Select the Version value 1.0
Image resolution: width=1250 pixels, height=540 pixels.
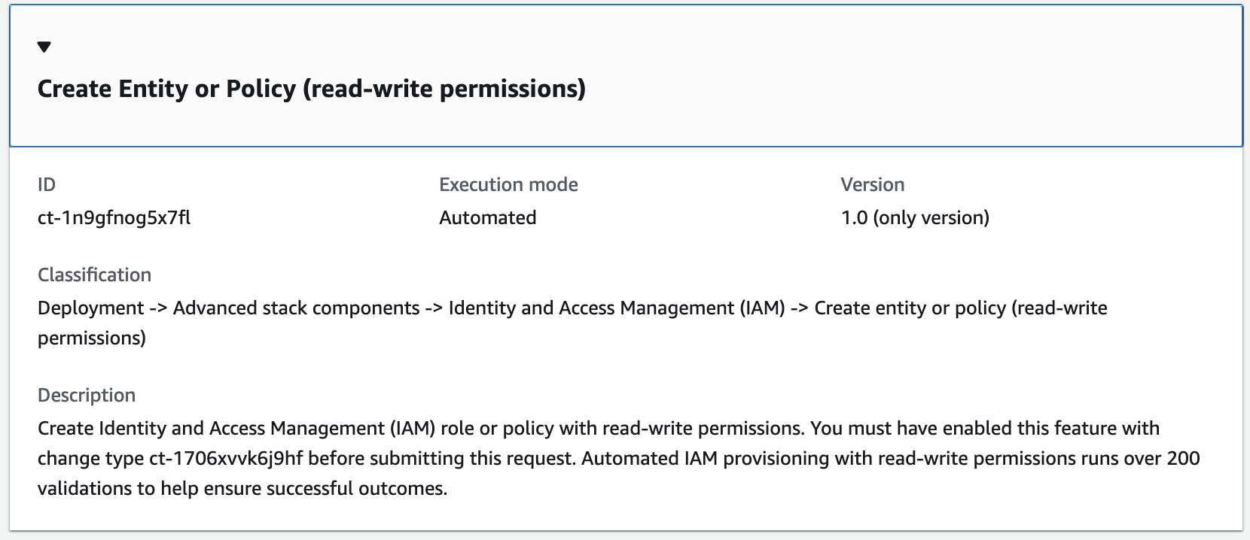915,218
